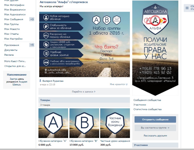Open Мои Аудиозаписи in the sidebar
The width and height of the screenshot is (194, 150).
(15, 14)
